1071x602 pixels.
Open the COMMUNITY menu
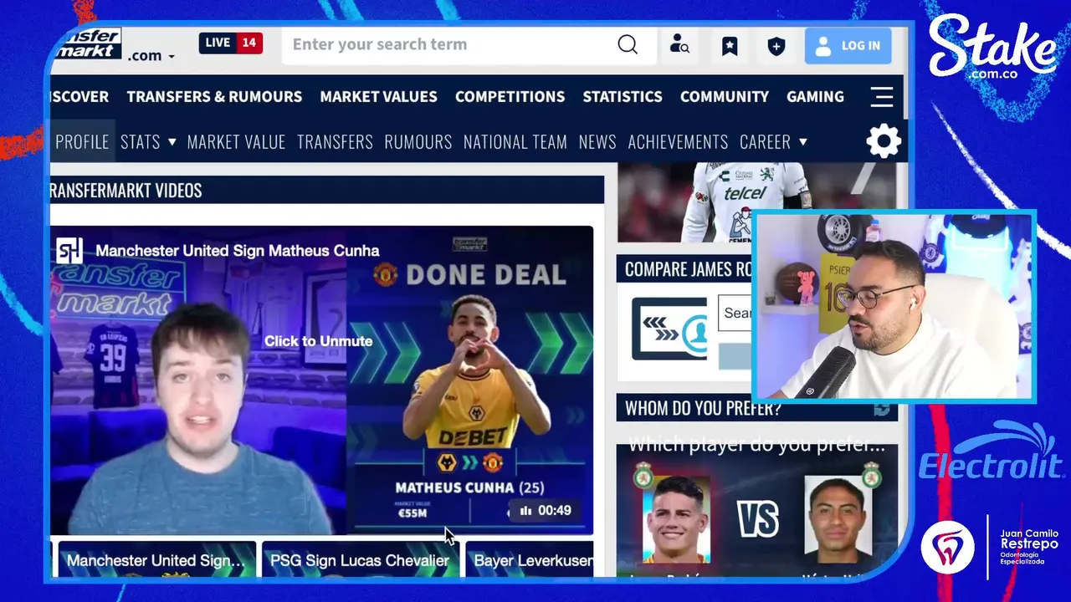pyautogui.click(x=725, y=96)
